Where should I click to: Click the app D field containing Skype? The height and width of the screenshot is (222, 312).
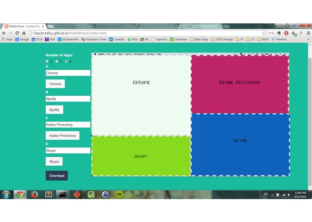(x=68, y=151)
